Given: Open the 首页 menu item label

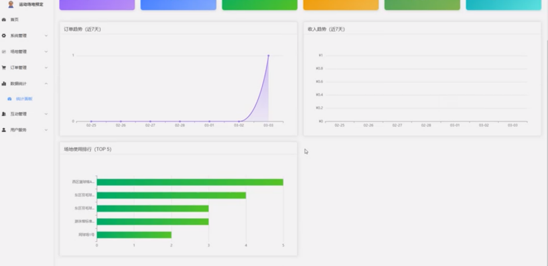Looking at the screenshot, I should 15,20.
